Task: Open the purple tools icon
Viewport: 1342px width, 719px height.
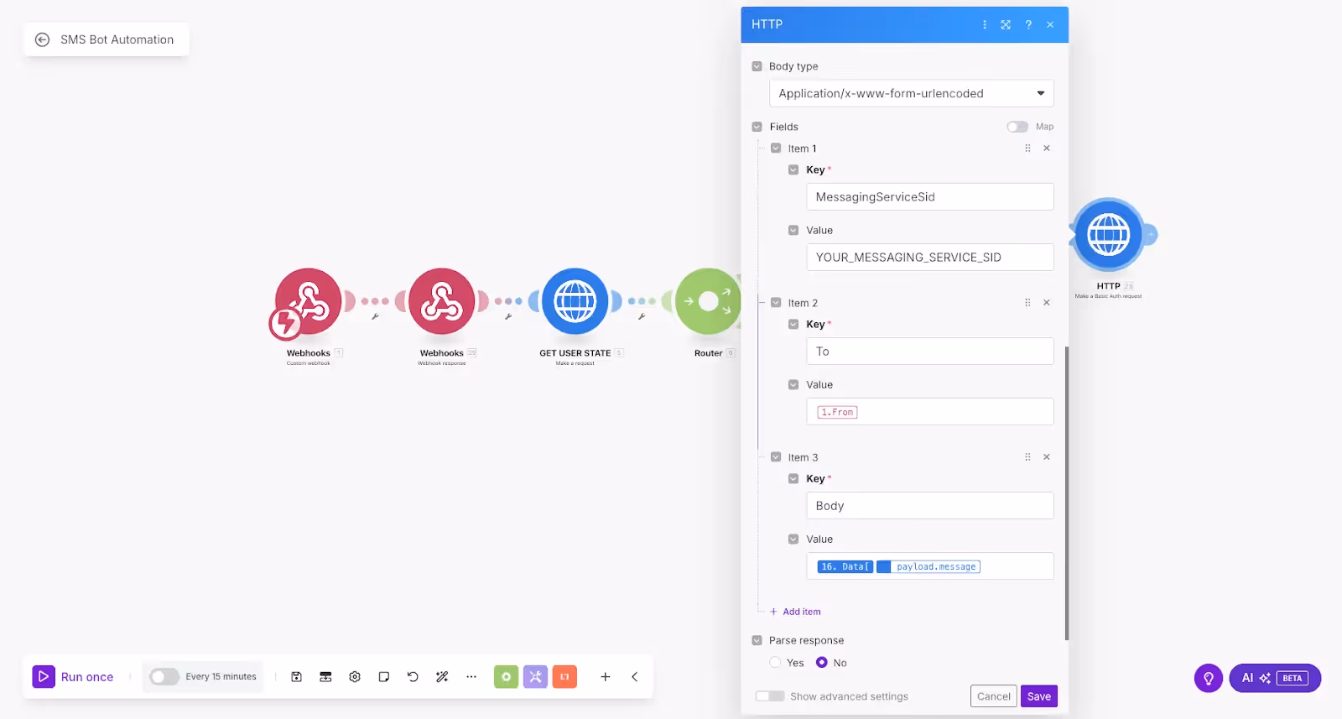Action: (x=535, y=676)
